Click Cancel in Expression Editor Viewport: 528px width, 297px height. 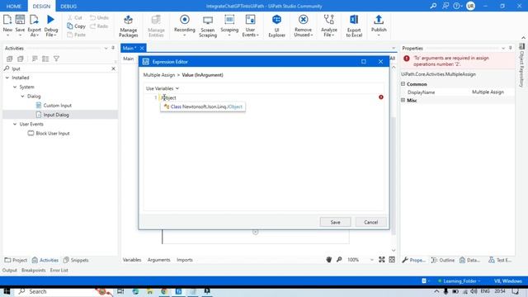tap(370, 222)
